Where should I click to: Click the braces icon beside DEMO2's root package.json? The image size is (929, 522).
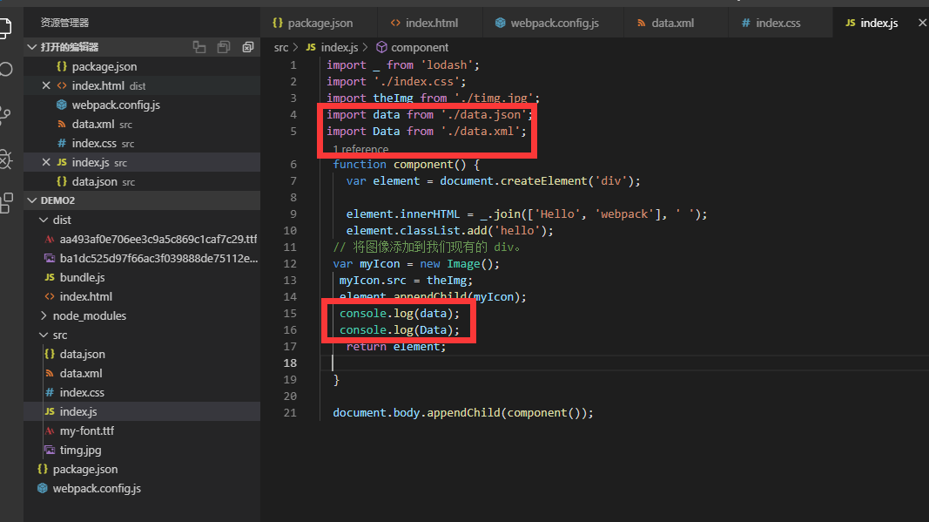(43, 469)
